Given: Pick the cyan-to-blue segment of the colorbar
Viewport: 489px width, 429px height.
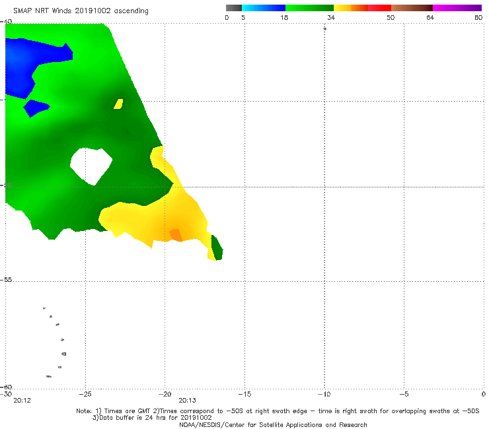Looking at the screenshot, I should [x=264, y=8].
